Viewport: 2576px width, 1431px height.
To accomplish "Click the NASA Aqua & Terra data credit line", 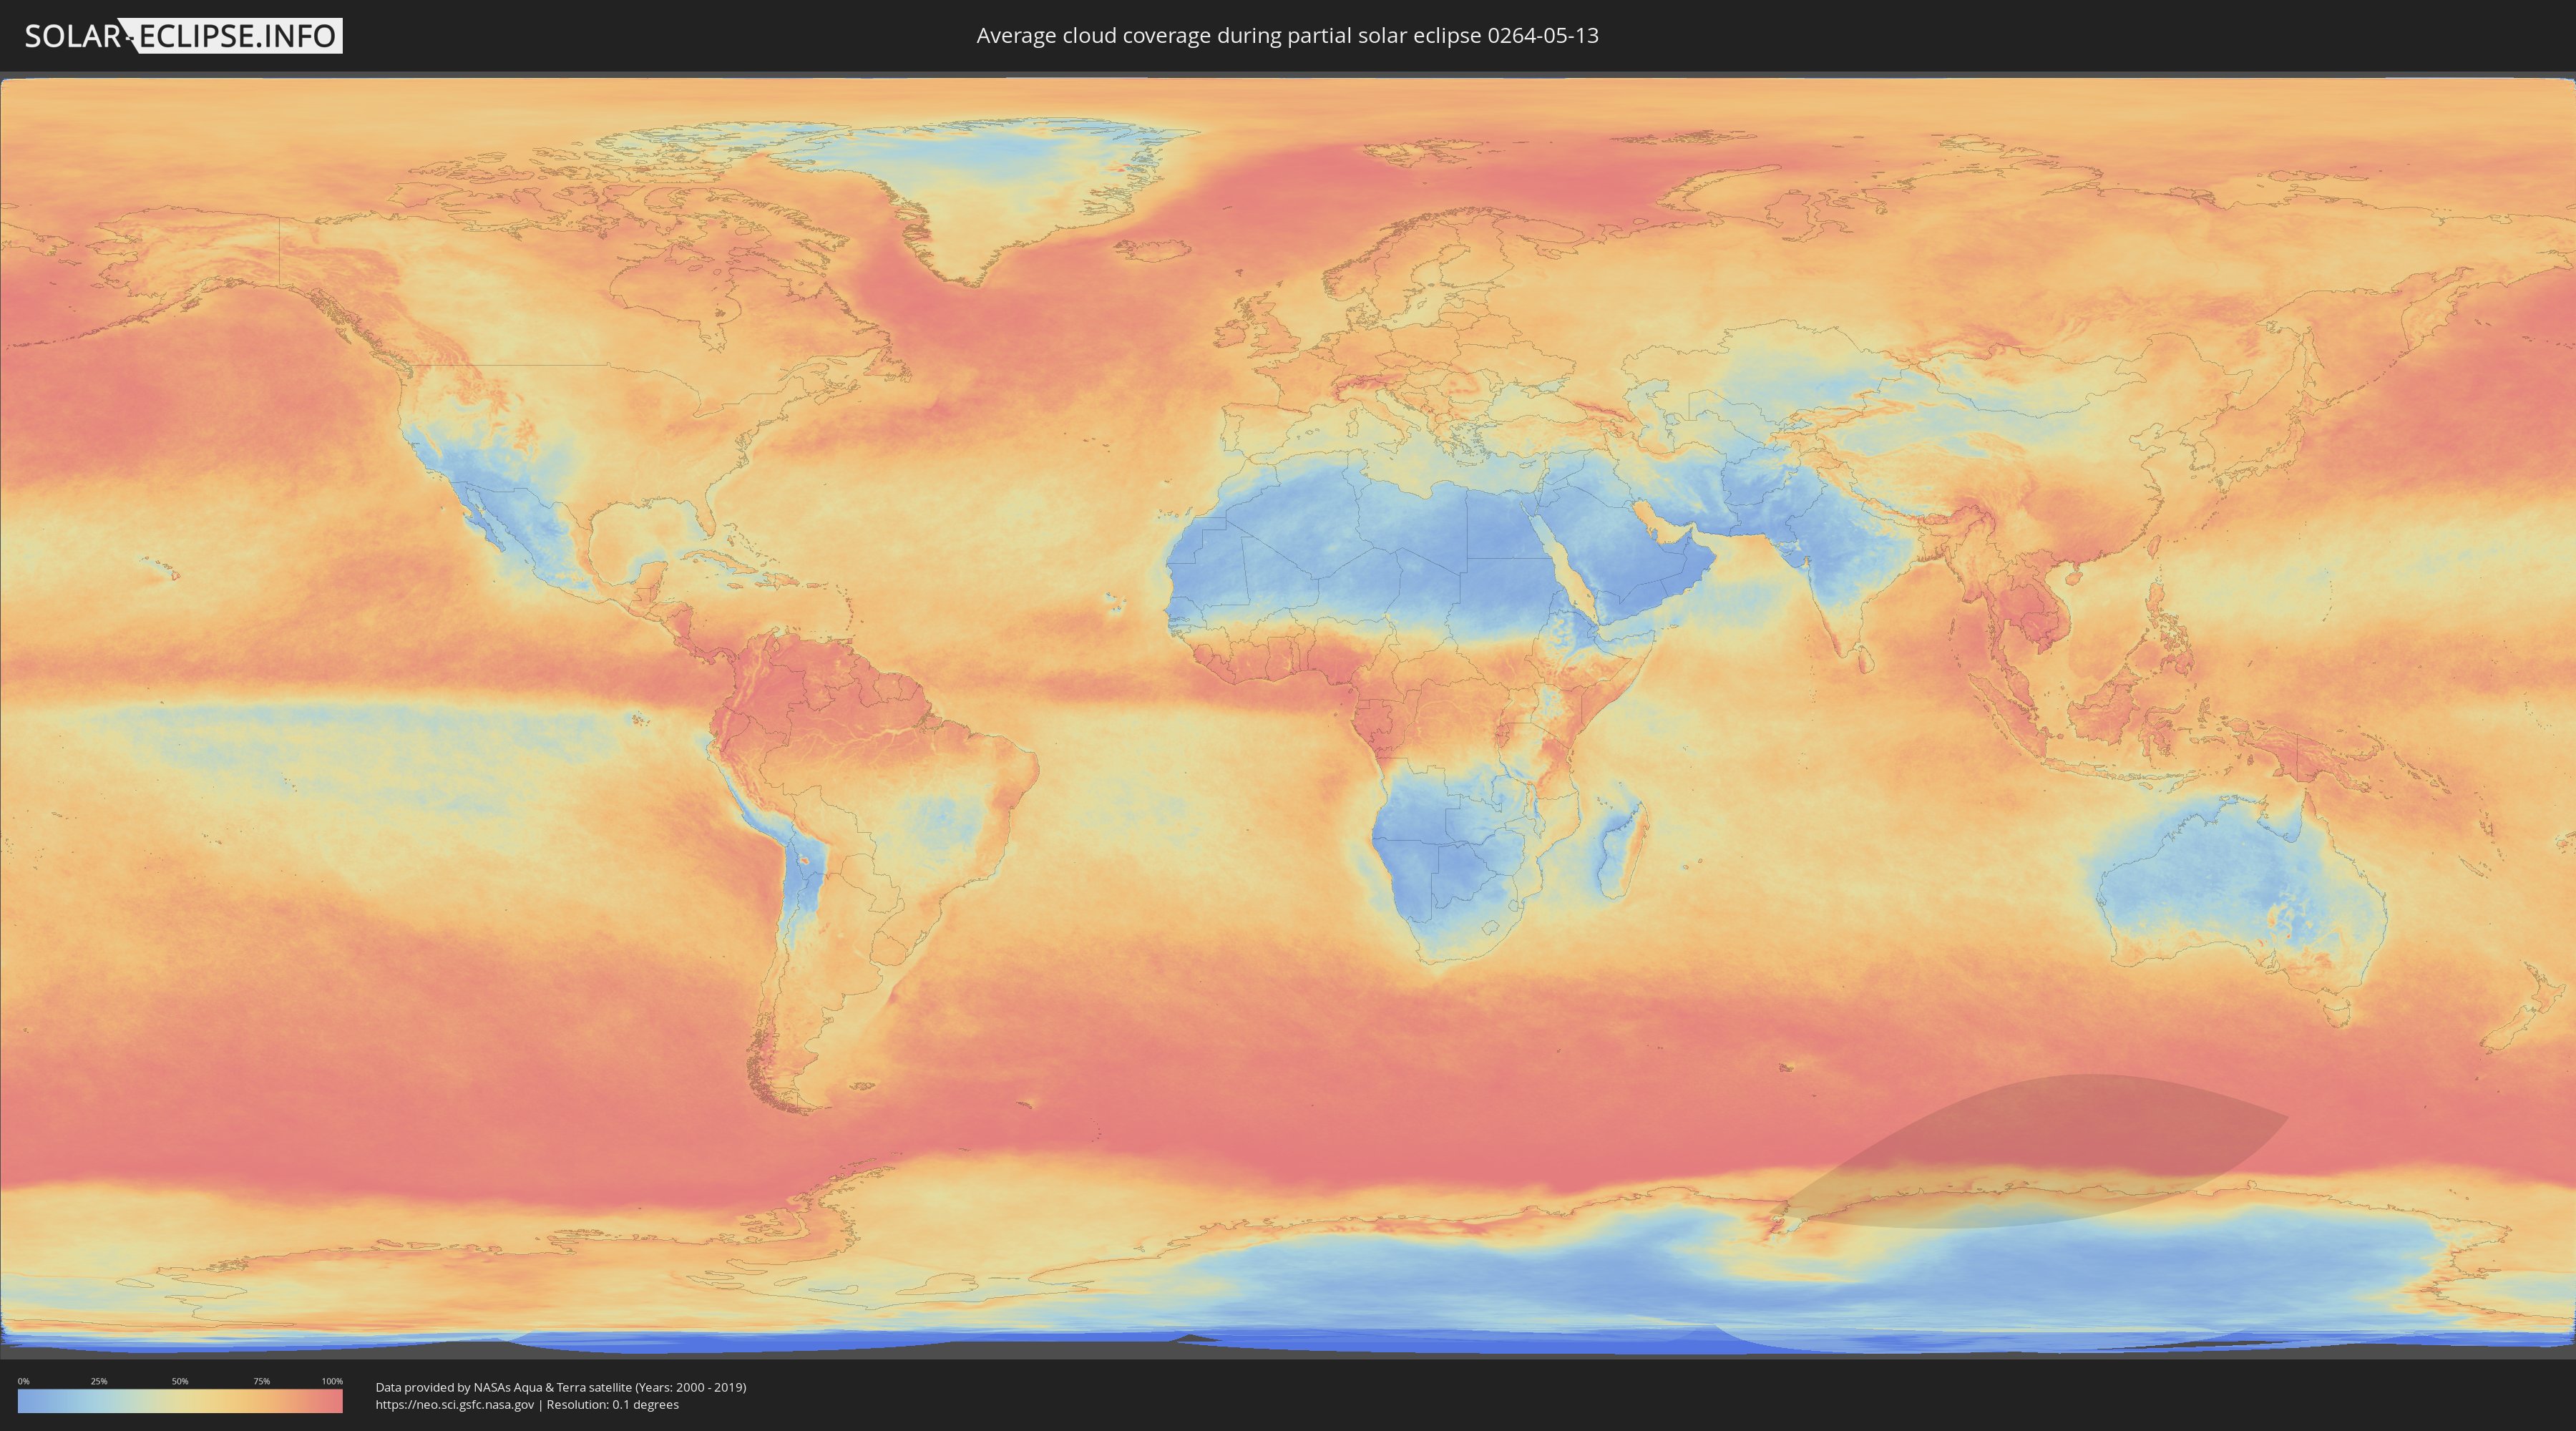I will click(560, 1387).
